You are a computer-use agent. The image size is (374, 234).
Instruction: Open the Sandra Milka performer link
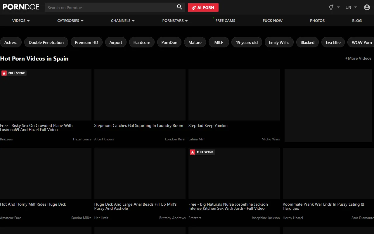(x=81, y=218)
